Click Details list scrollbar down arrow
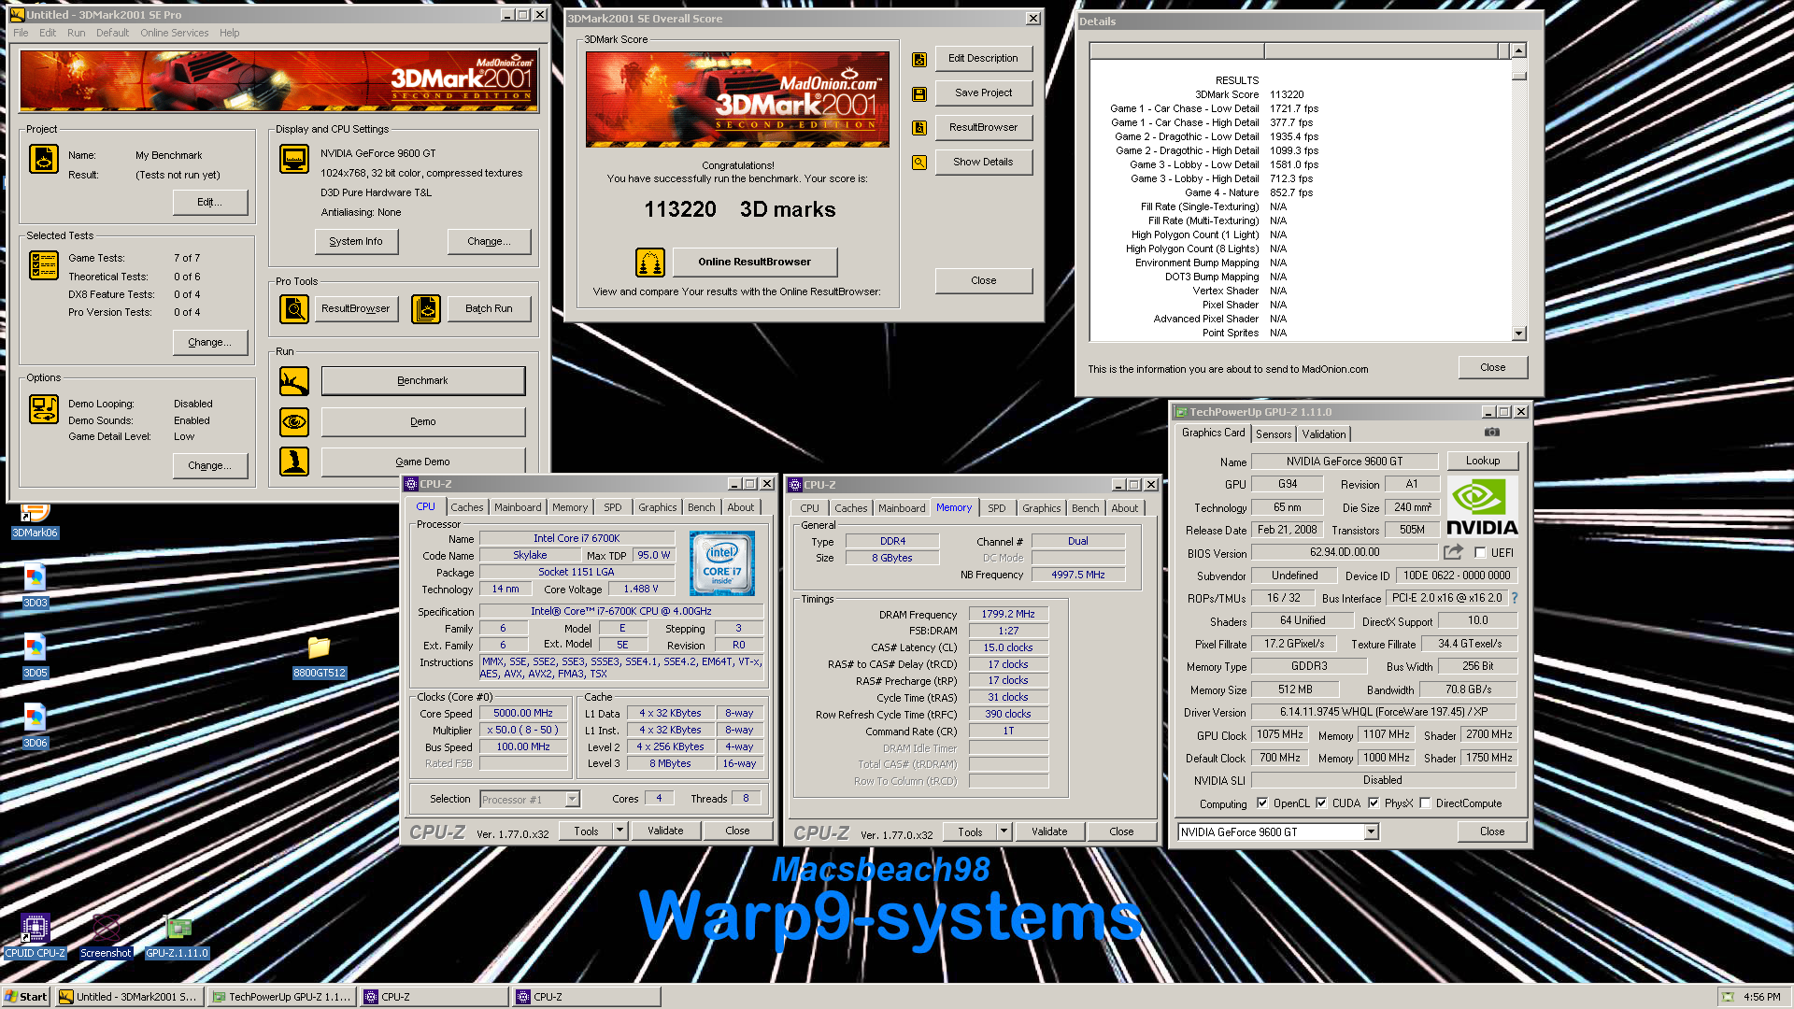 click(1518, 334)
